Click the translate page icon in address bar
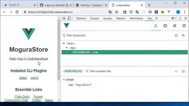This screenshot has height=106, width=189. [x=110, y=12]
